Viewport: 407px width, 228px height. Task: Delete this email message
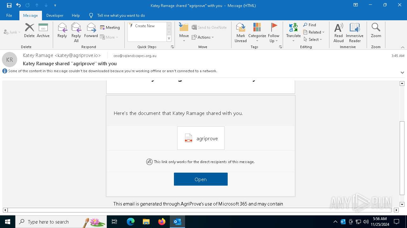click(29, 30)
